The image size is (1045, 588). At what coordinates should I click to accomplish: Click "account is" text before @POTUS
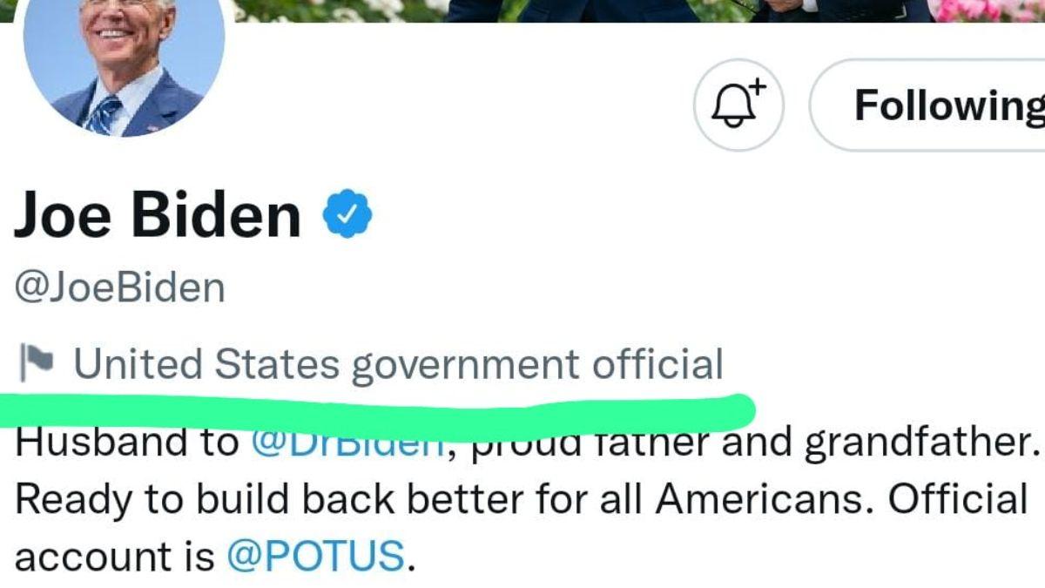[x=113, y=556]
